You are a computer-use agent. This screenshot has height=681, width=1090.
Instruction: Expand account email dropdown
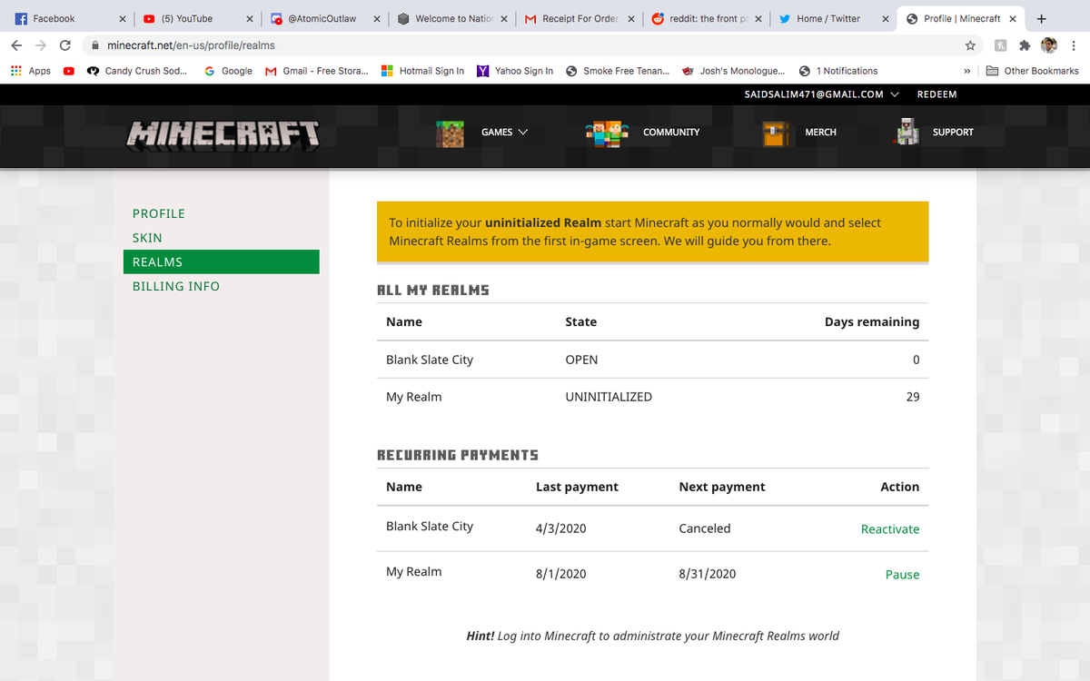[x=895, y=94]
